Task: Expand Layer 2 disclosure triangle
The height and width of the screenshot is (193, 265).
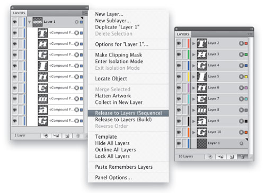Action: tap(194, 43)
